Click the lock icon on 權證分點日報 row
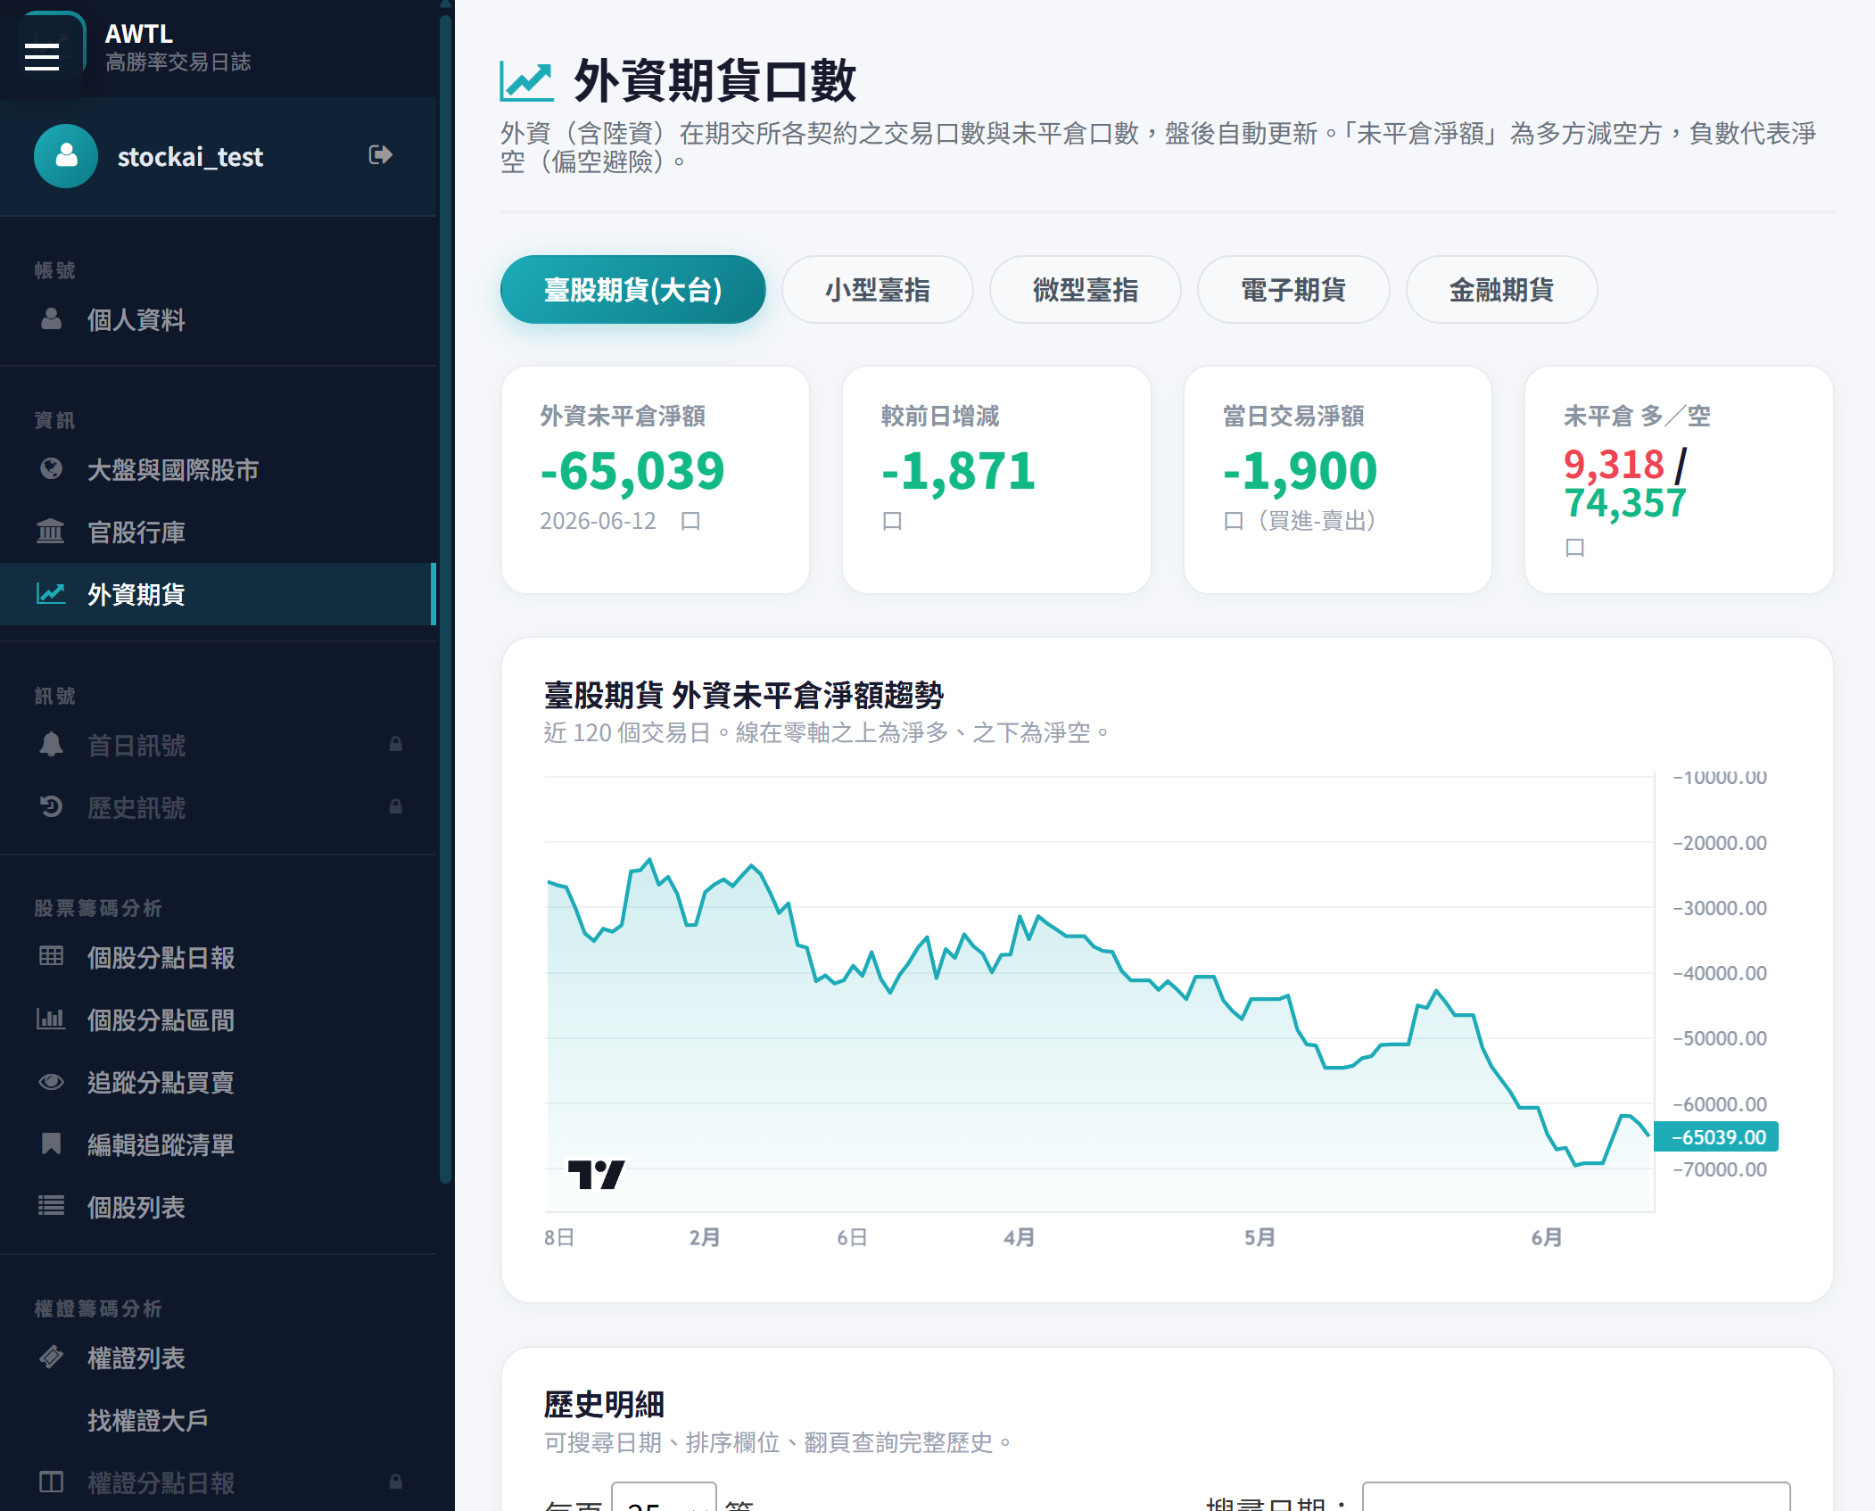1875x1511 pixels. 396,1482
